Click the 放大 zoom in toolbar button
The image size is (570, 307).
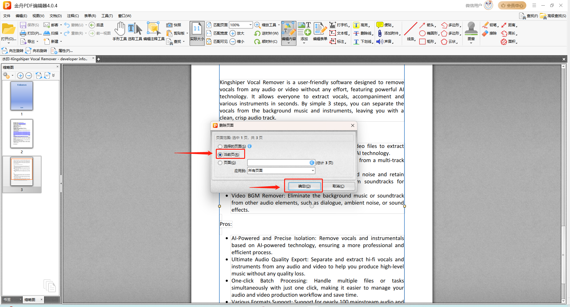(x=237, y=33)
